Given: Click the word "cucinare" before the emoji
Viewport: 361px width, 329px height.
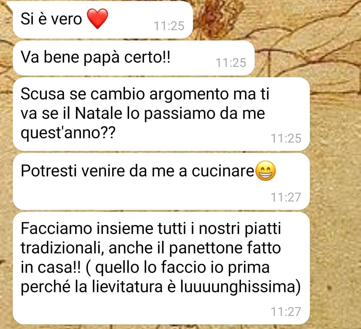Looking at the screenshot, I should click(223, 171).
